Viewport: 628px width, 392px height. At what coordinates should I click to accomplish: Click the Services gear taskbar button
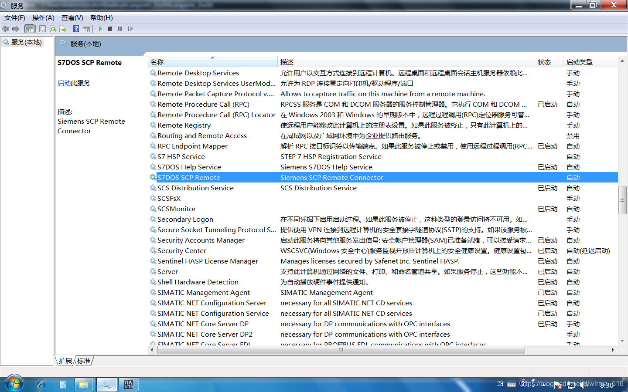click(x=106, y=385)
